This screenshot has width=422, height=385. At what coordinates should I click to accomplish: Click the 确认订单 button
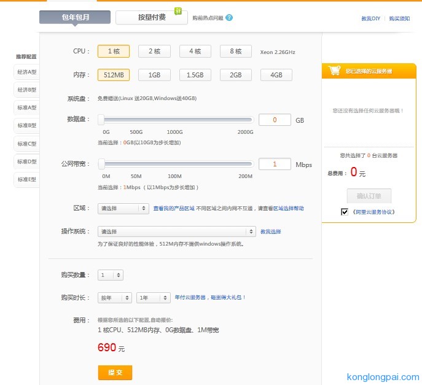pos(369,196)
